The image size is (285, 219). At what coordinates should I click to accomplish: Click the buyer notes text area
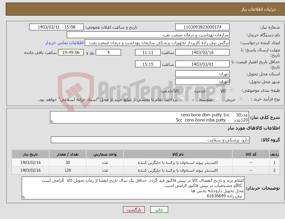tap(133, 188)
